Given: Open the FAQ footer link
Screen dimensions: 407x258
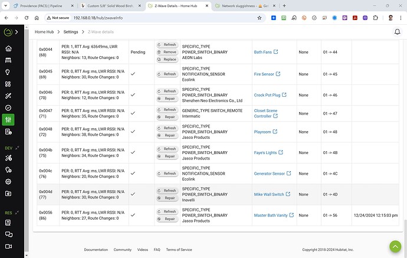Looking at the screenshot, I should click(157, 249).
